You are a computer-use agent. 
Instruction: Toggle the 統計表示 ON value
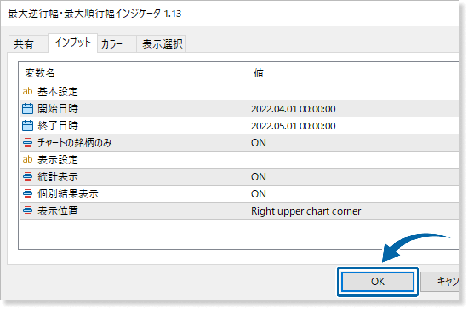click(x=259, y=177)
